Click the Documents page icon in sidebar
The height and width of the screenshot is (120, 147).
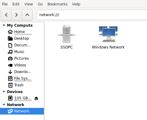point(10,45)
